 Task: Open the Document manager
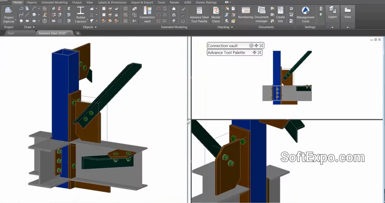(262, 15)
